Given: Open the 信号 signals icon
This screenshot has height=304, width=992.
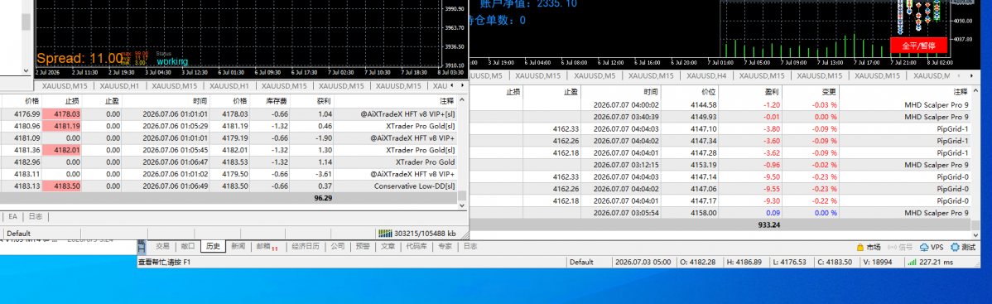Looking at the screenshot, I should tap(900, 247).
